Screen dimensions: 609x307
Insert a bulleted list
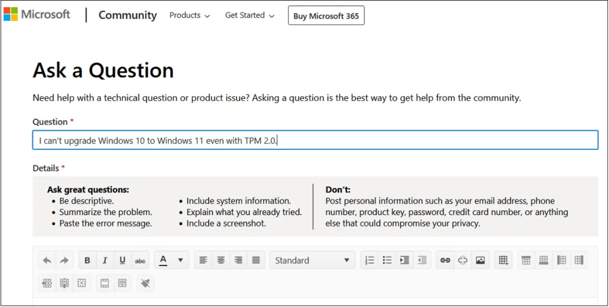[387, 260]
